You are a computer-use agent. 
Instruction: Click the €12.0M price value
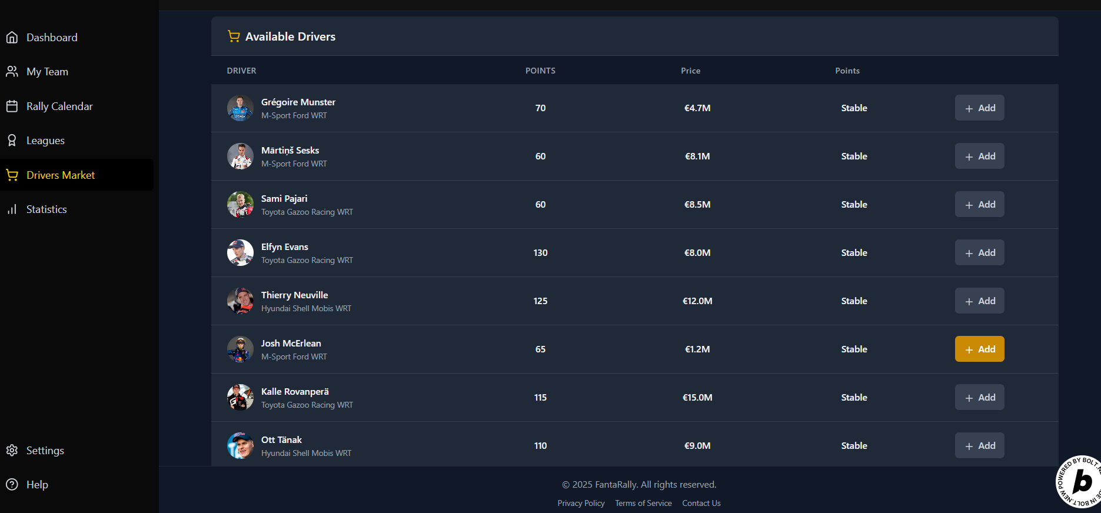(x=697, y=301)
